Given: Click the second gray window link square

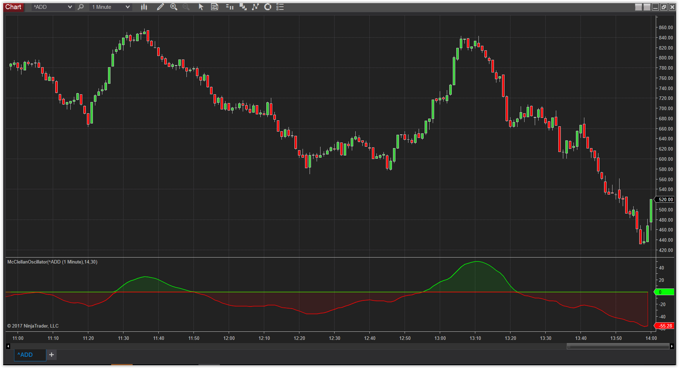Looking at the screenshot, I should pos(647,7).
